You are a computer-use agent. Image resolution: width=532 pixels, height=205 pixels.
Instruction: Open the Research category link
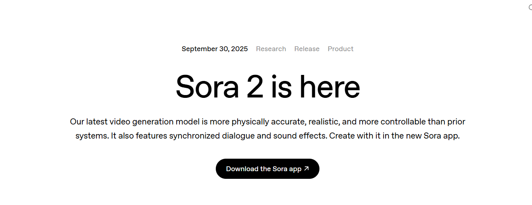coord(271,49)
